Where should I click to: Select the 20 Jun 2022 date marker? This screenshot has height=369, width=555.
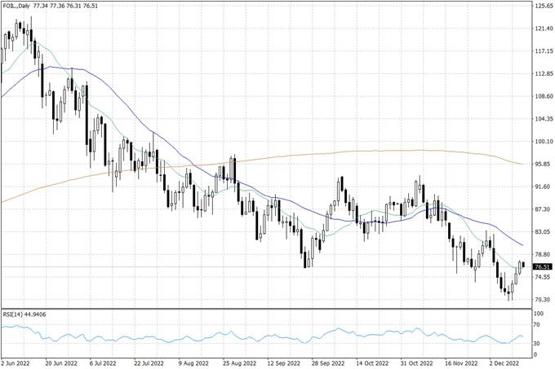click(61, 362)
